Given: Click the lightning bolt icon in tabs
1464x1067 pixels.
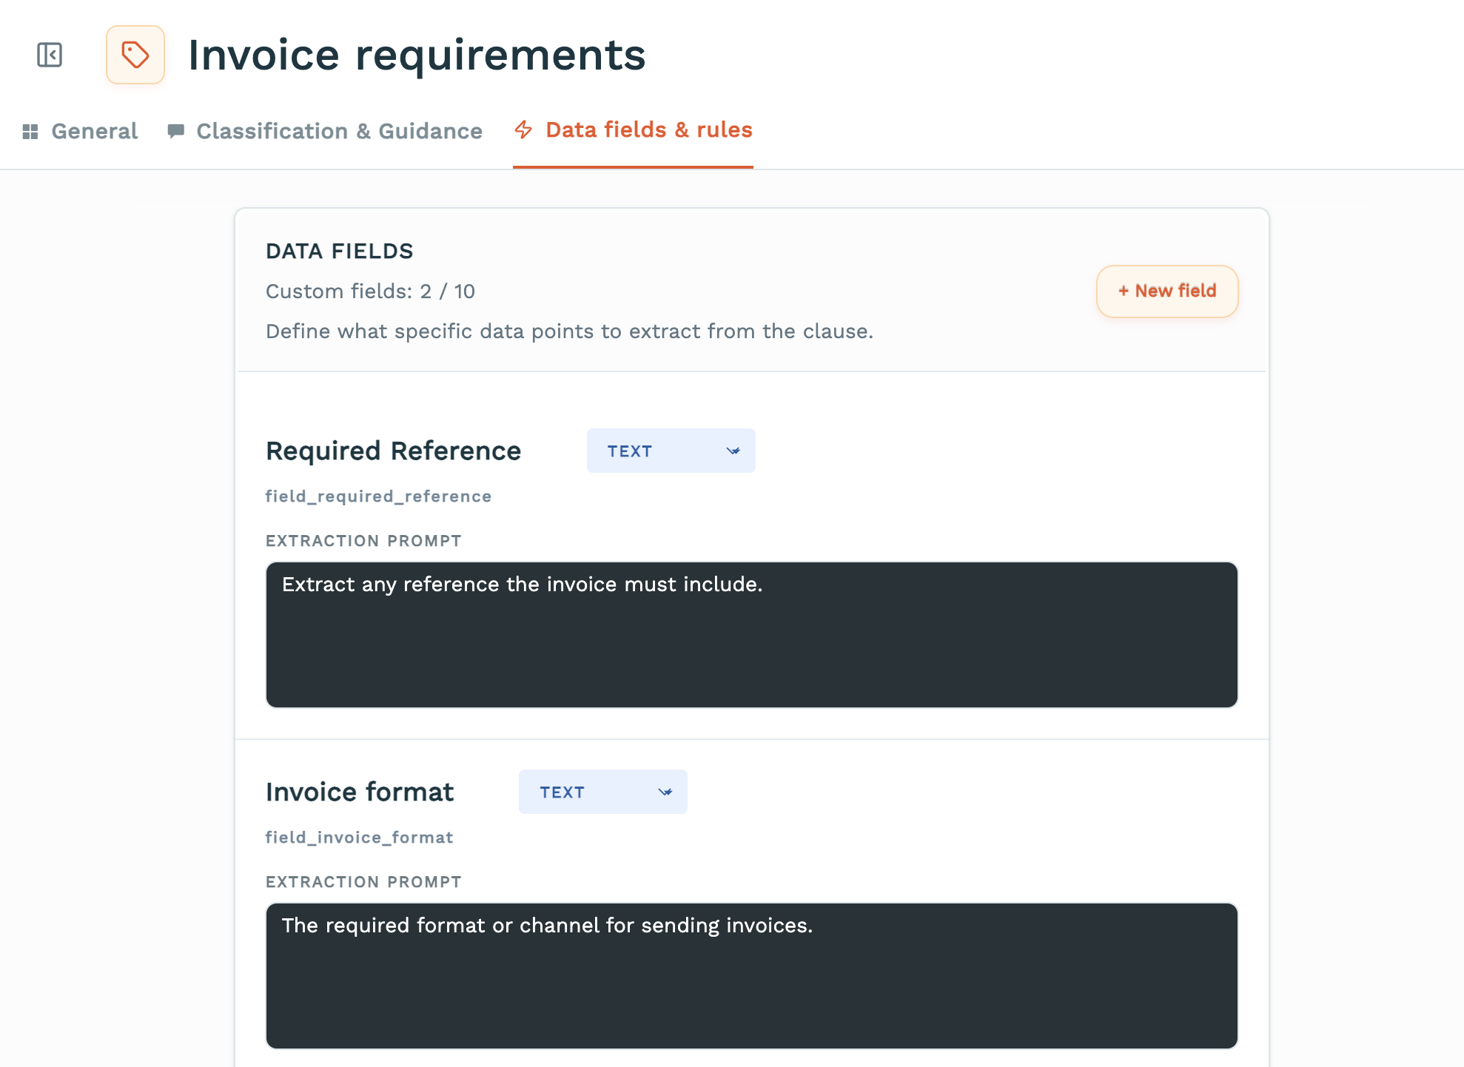Looking at the screenshot, I should [x=523, y=130].
